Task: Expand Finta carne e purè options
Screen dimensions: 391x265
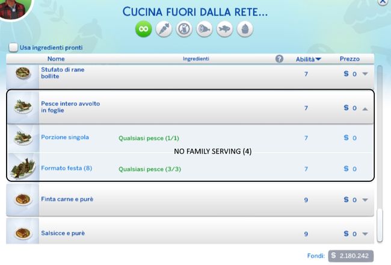Action: coord(365,200)
